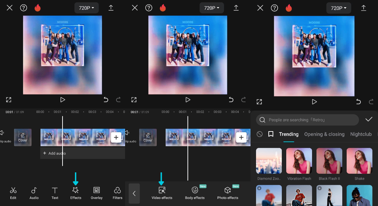Tap the flame icon in middle panel
This screenshot has height=206, width=378.
pos(163,8)
